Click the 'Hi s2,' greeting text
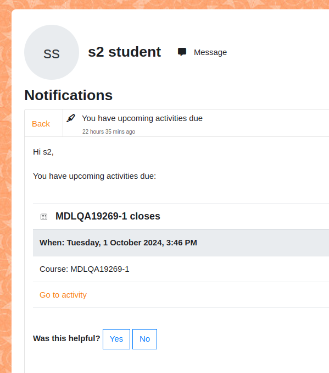The width and height of the screenshot is (329, 373). [x=43, y=152]
